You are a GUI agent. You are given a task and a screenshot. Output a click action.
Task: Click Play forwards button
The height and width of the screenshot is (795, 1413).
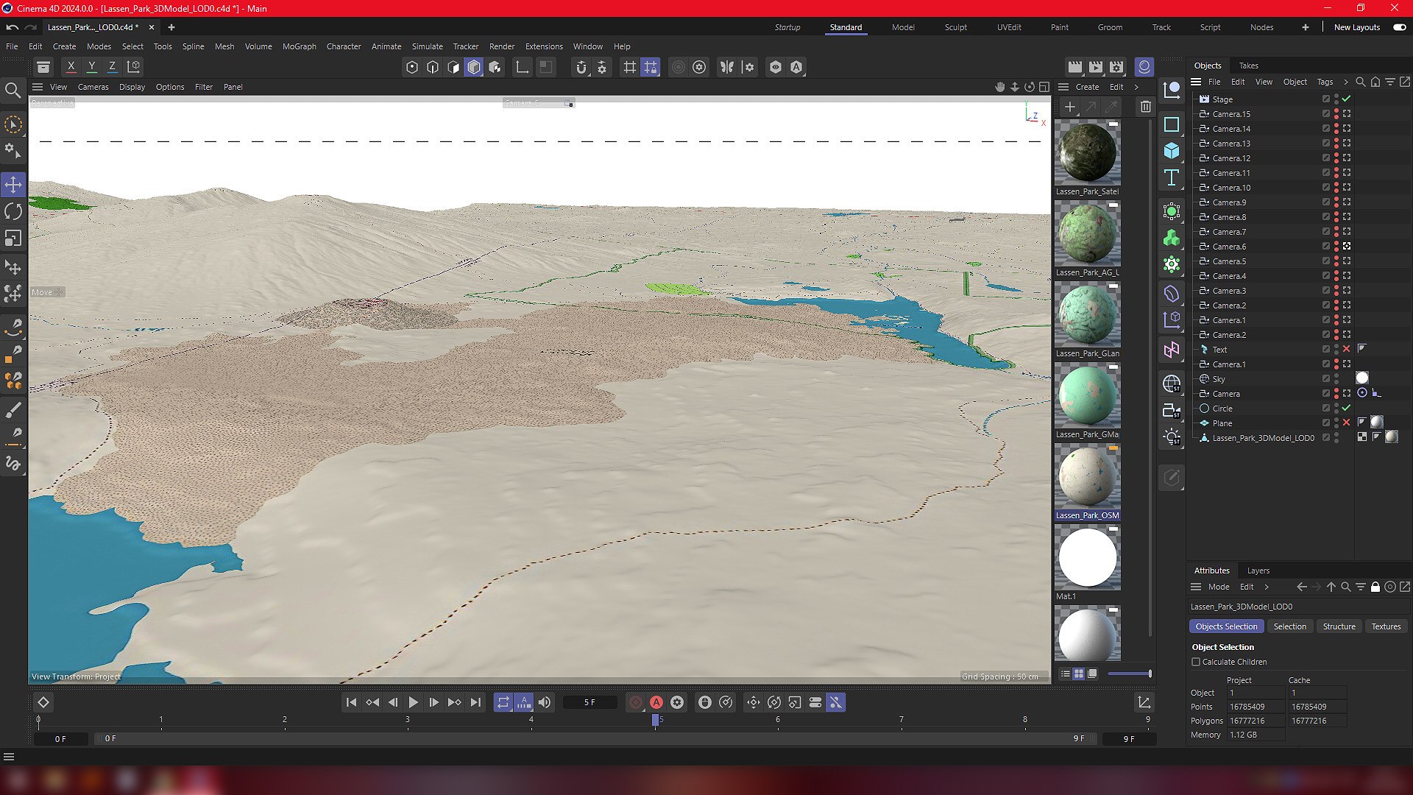tap(413, 702)
